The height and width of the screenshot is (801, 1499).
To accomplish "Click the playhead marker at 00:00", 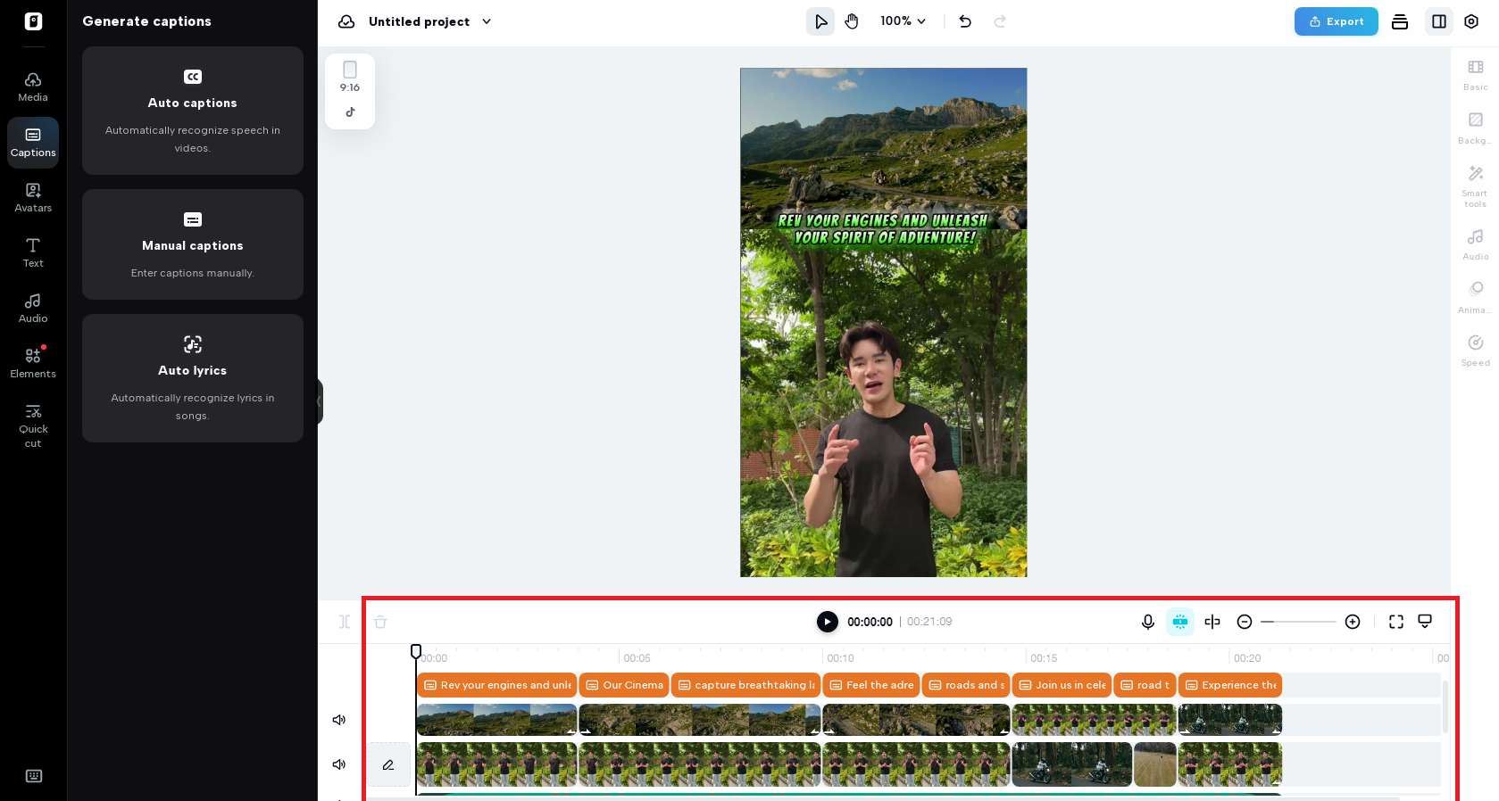I will (x=416, y=651).
